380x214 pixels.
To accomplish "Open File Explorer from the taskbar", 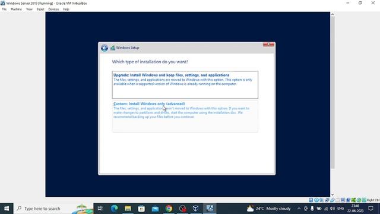I will 128,209.
